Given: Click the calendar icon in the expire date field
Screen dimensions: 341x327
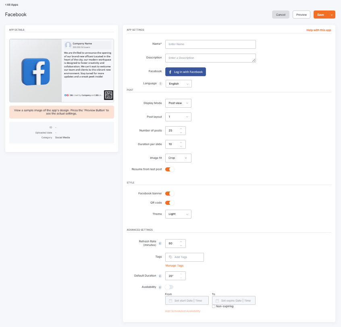Looking at the screenshot, I should 217,300.
